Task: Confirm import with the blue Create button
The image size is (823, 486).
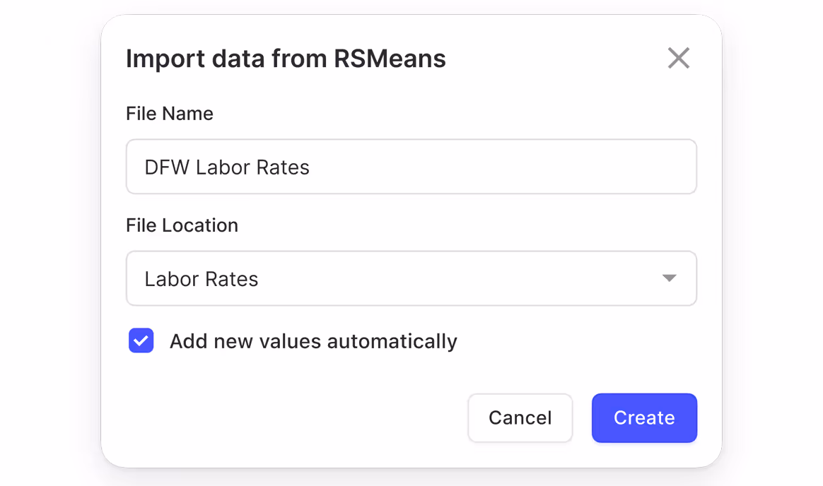Action: pos(644,417)
